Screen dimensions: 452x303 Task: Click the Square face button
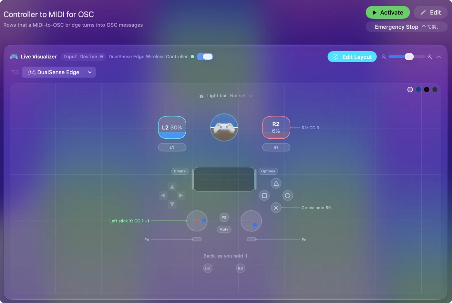pyautogui.click(x=264, y=195)
